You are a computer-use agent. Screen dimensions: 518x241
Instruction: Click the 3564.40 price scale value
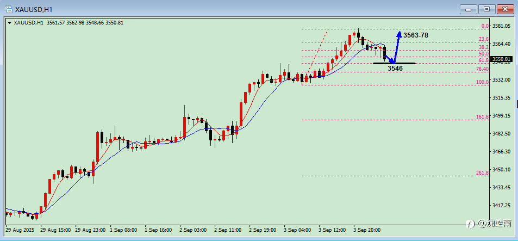click(502, 44)
